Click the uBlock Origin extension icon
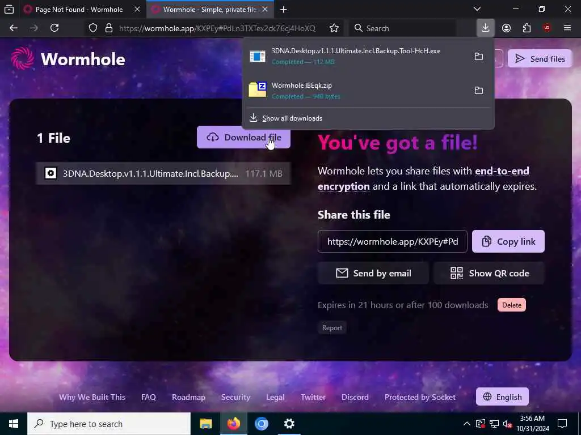 tap(547, 28)
